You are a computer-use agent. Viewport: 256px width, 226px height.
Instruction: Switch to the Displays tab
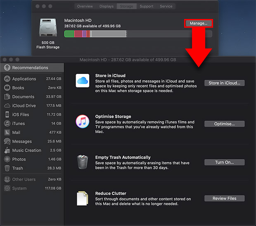click(x=107, y=6)
